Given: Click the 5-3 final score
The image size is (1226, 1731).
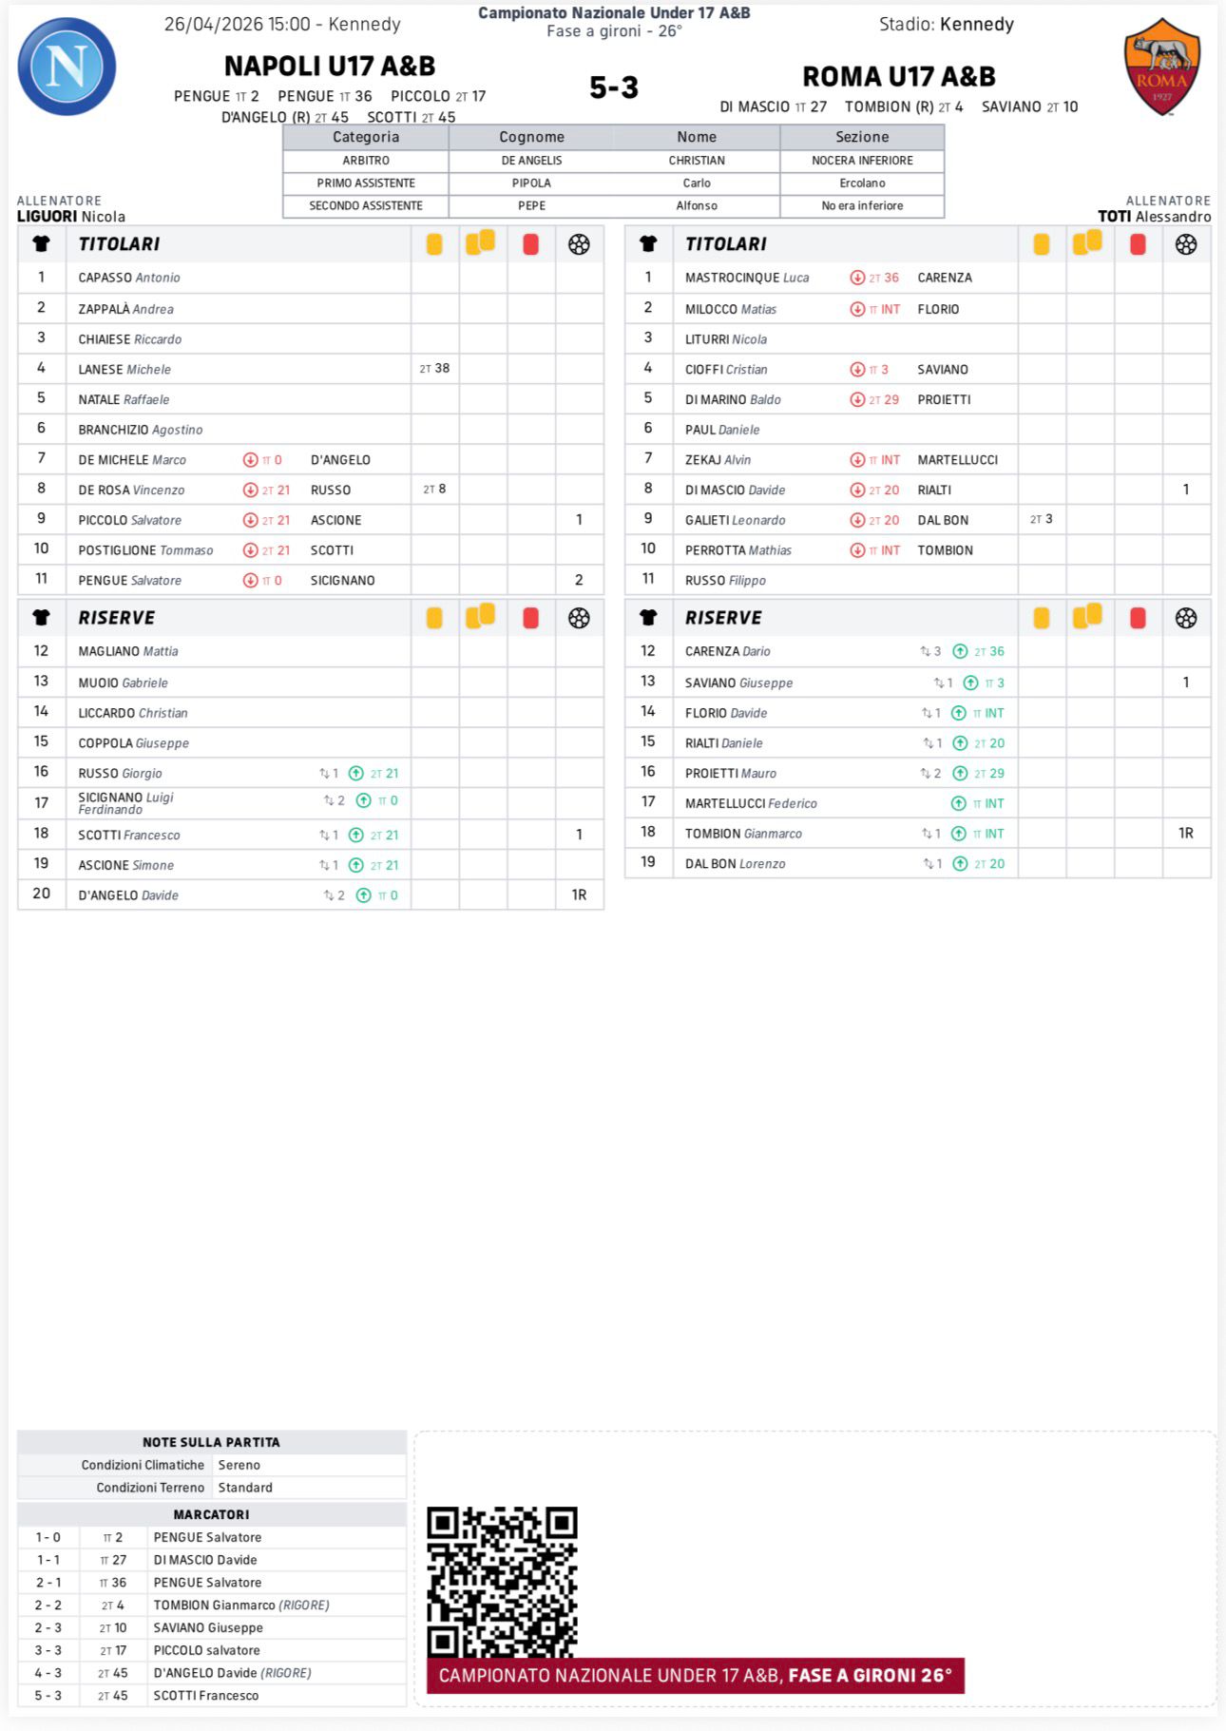Looking at the screenshot, I should 614,87.
